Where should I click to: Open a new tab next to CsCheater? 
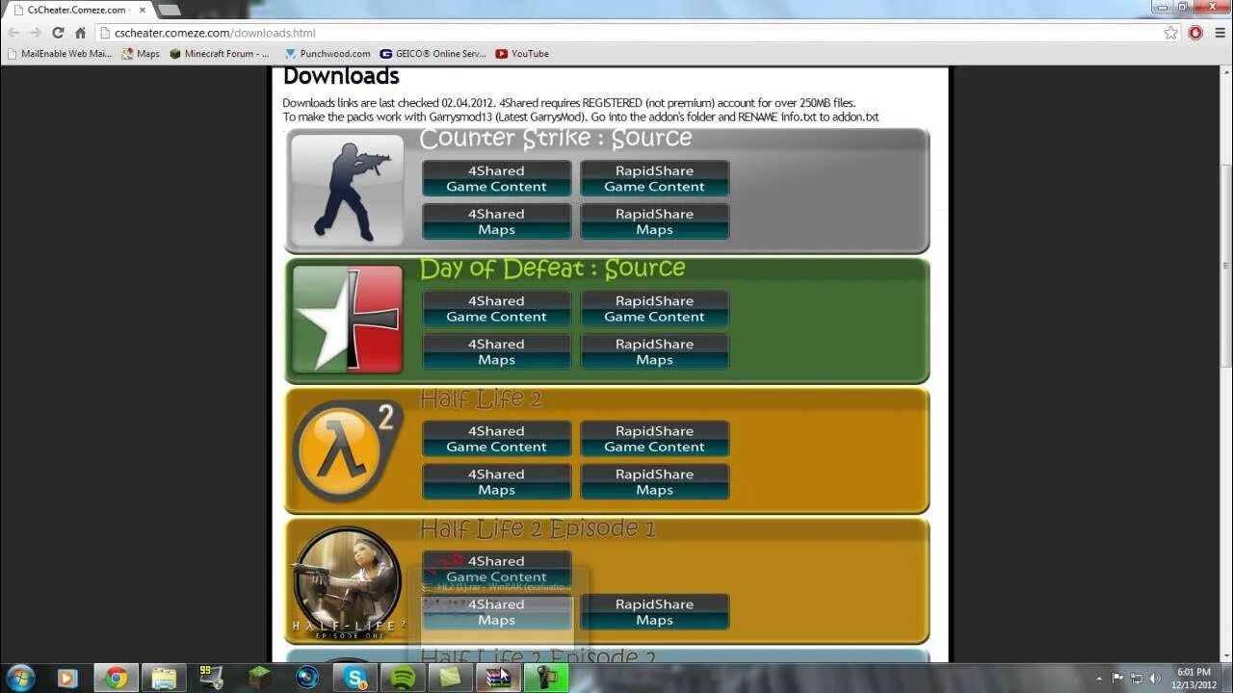pyautogui.click(x=168, y=10)
